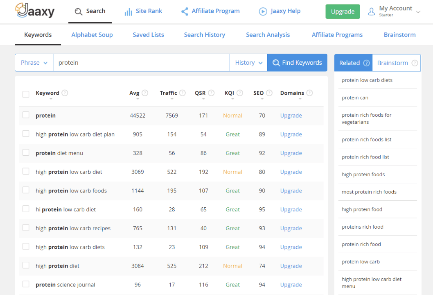
Task: Tick the select-all checkbox in header
Action: 26,94
